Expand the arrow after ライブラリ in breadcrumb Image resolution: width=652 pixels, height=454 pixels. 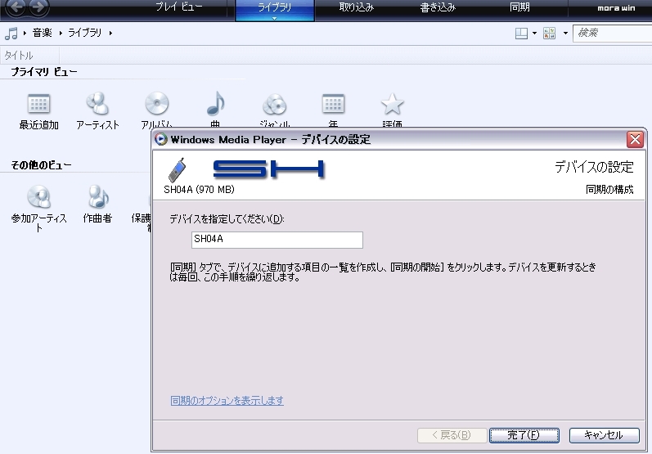(x=110, y=33)
